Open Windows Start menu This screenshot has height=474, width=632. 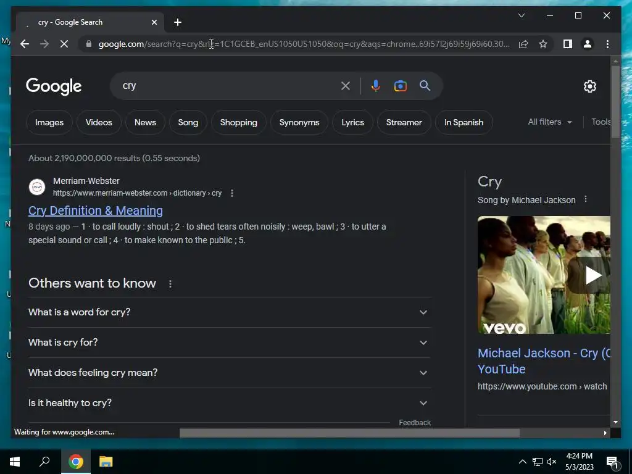tap(15, 462)
